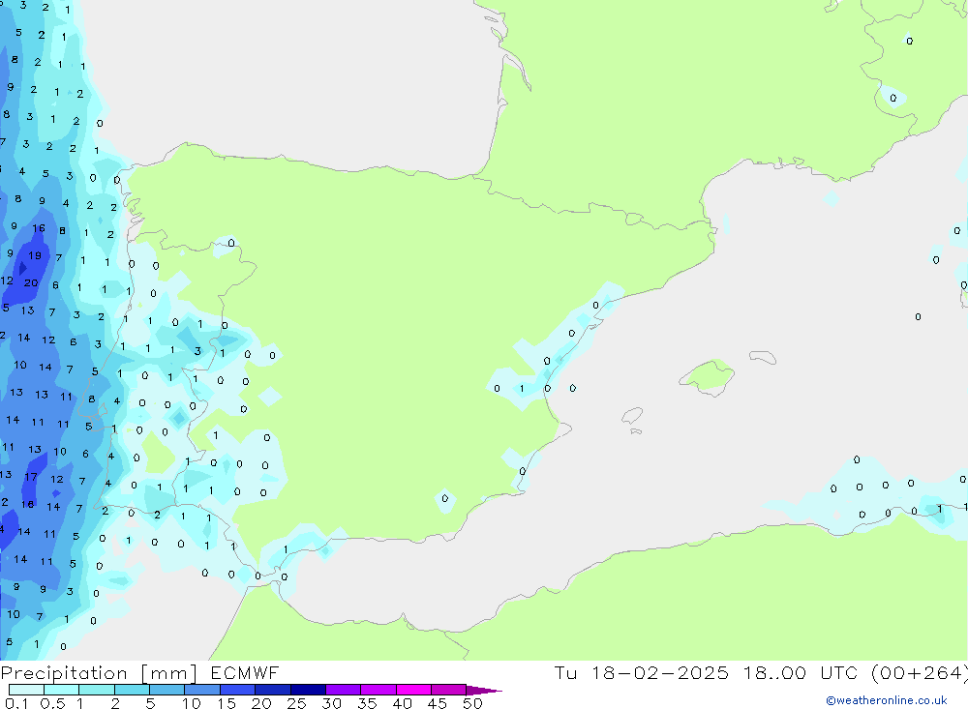
Task: Click the legend label '0.5'
Action: pos(52,703)
